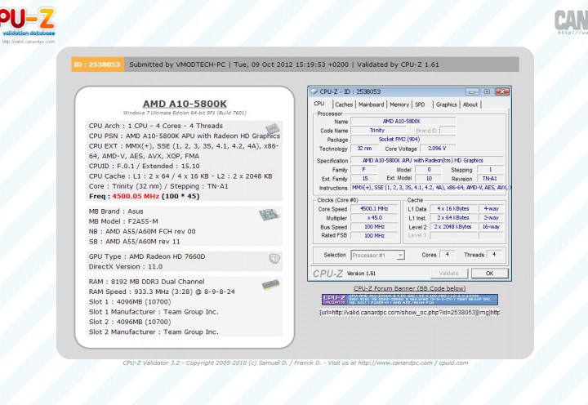The width and height of the screenshot is (588, 405).
Task: Click the valid.canardpc.com URL under the logo
Action: pos(29,42)
